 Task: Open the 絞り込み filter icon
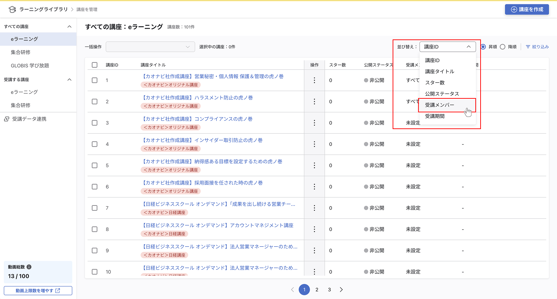point(528,47)
